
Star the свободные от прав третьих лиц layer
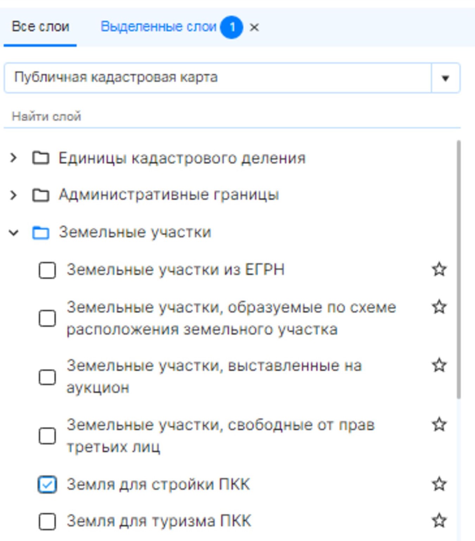(x=439, y=424)
